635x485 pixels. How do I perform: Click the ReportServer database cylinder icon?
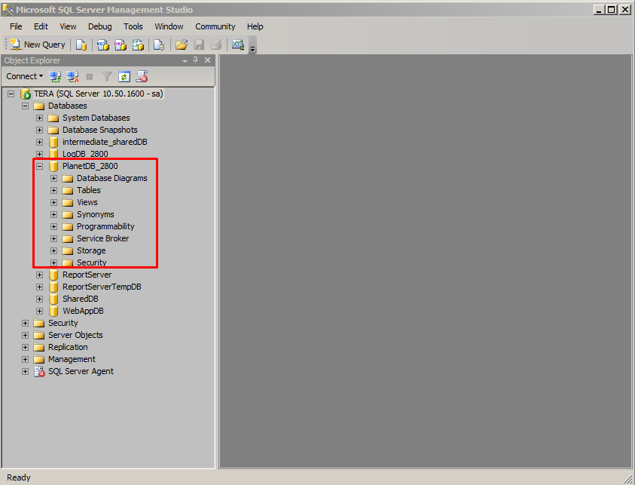[53, 275]
